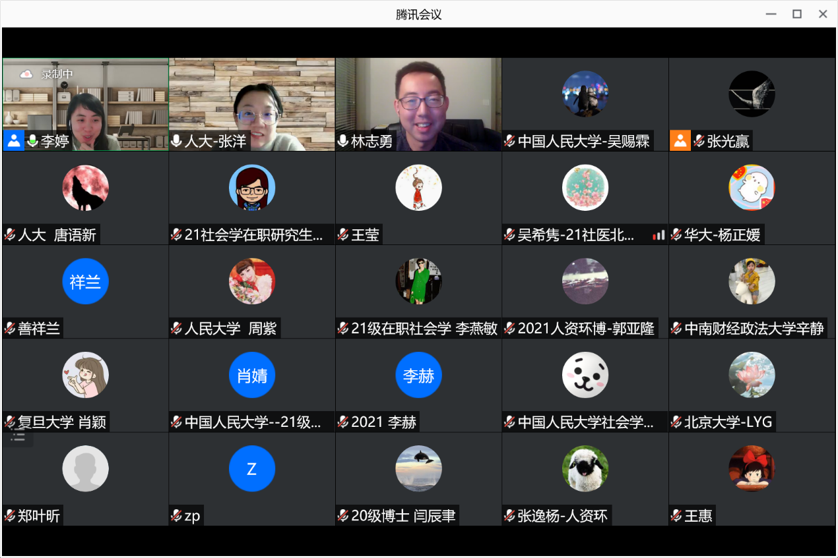Click the blue host badge beside 李婷
This screenshot has width=838, height=558.
pos(13,140)
